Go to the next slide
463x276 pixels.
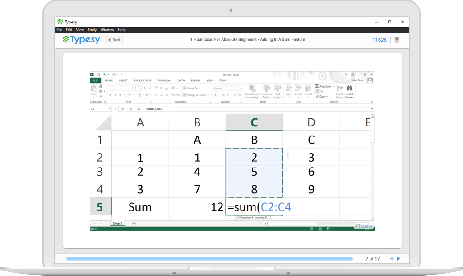click(398, 258)
